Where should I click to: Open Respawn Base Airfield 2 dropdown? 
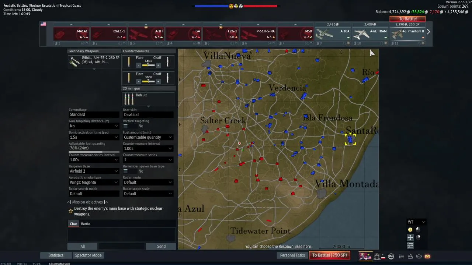click(94, 171)
